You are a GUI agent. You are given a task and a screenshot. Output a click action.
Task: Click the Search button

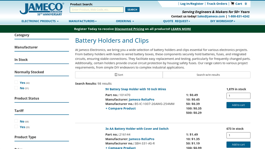132,10
